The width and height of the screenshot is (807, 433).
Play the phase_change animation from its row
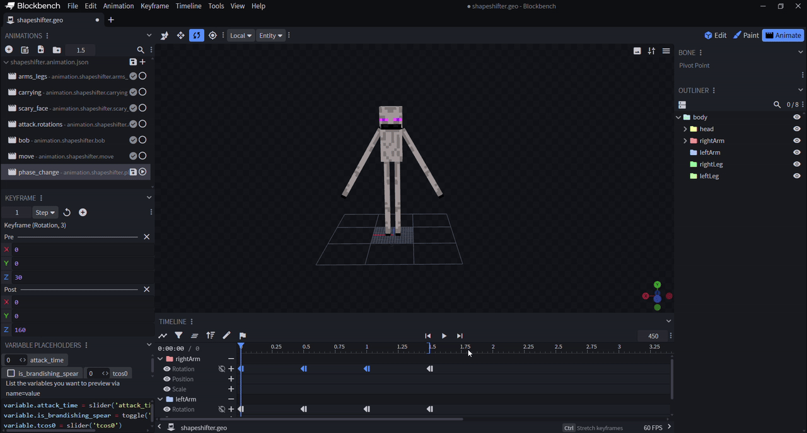tap(142, 172)
